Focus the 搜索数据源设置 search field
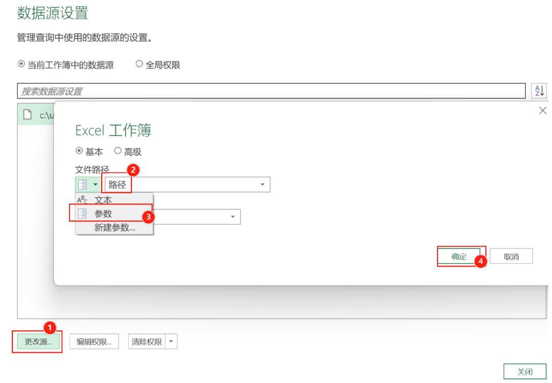This screenshot has height=383, width=552. click(x=271, y=92)
